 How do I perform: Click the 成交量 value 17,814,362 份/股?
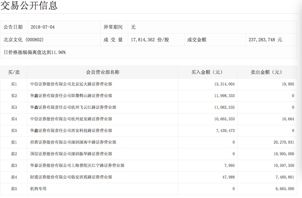pos(150,40)
